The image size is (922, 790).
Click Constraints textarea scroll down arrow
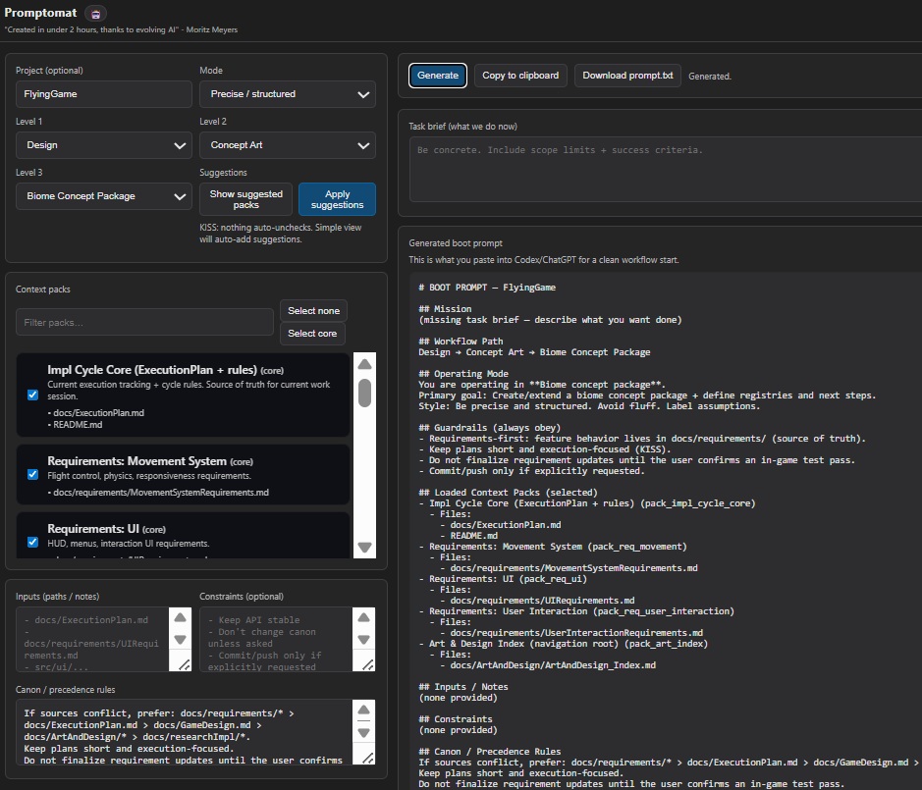pos(364,640)
